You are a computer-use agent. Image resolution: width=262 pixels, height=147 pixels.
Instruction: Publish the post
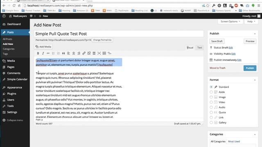tap(250, 68)
